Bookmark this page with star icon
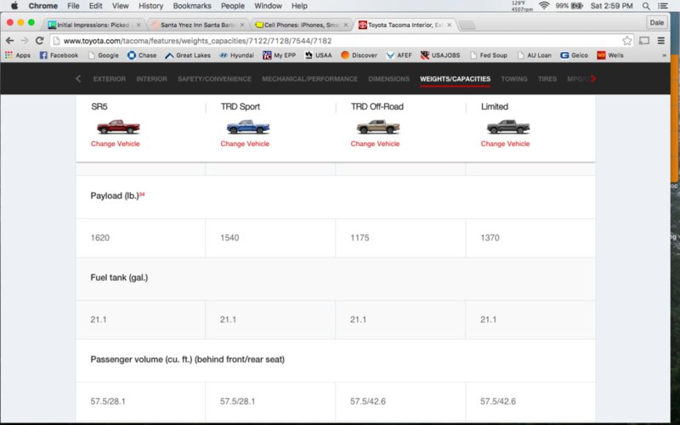 pos(627,41)
